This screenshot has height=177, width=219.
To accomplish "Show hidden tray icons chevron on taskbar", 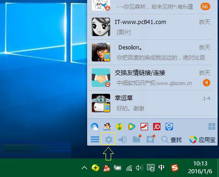I will pos(84,168).
